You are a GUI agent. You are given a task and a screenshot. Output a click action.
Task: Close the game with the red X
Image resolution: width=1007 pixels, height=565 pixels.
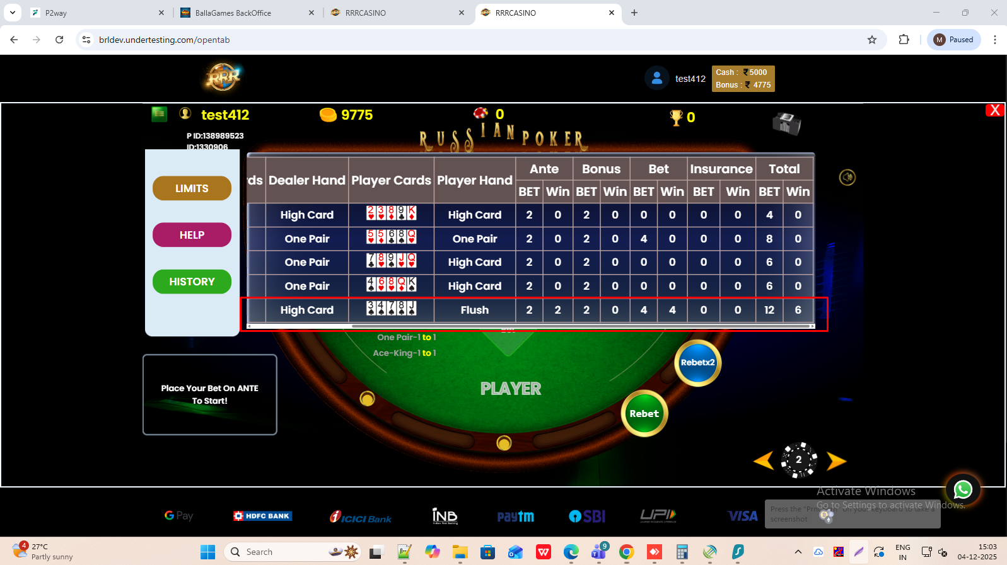tap(994, 110)
